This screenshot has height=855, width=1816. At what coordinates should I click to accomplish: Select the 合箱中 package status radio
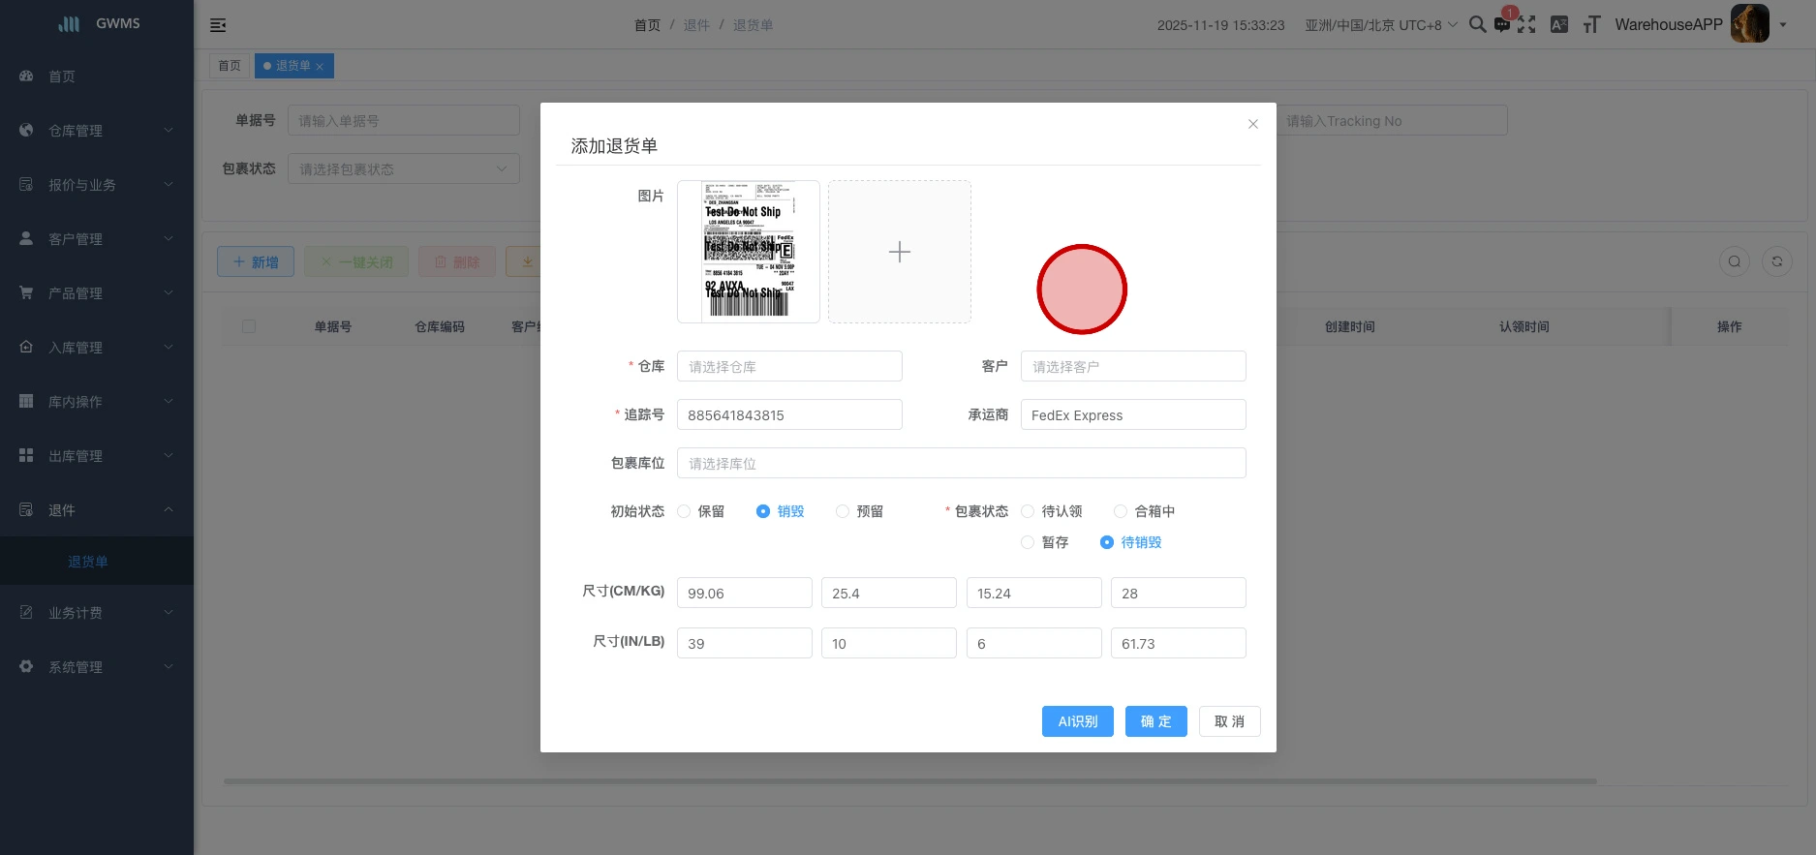coord(1121,511)
